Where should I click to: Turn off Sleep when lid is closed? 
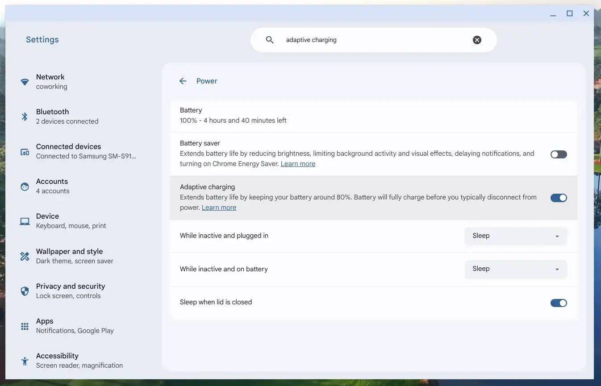[x=559, y=303]
